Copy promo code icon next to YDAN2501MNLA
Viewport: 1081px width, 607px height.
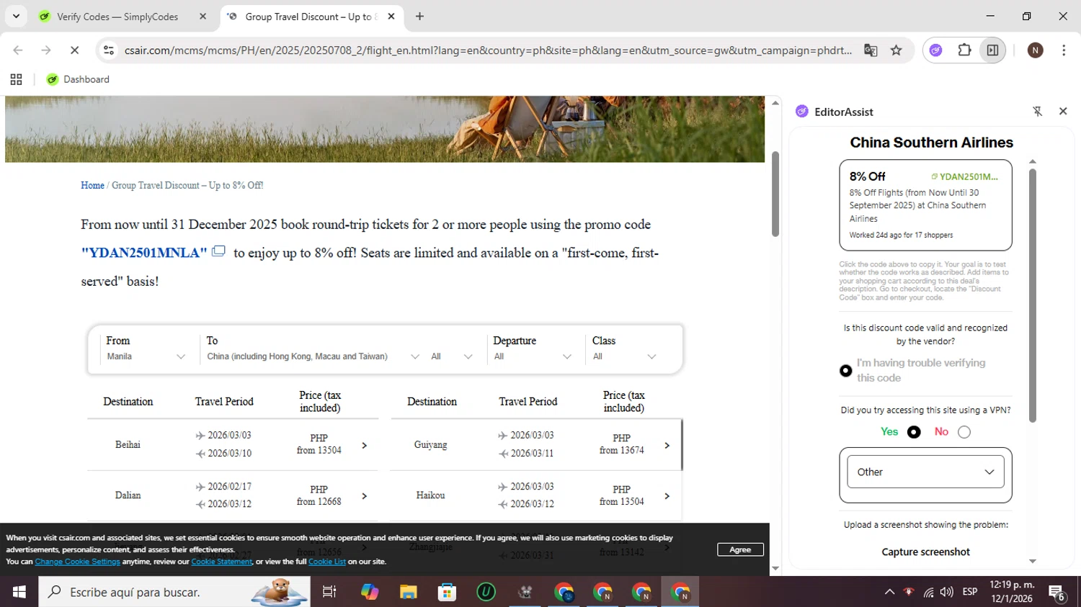point(218,251)
